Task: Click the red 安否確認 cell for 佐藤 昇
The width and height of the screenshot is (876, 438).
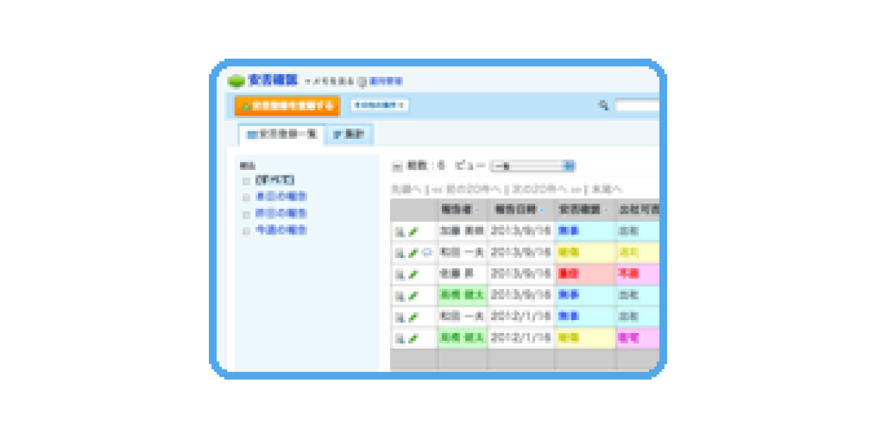Action: (584, 274)
